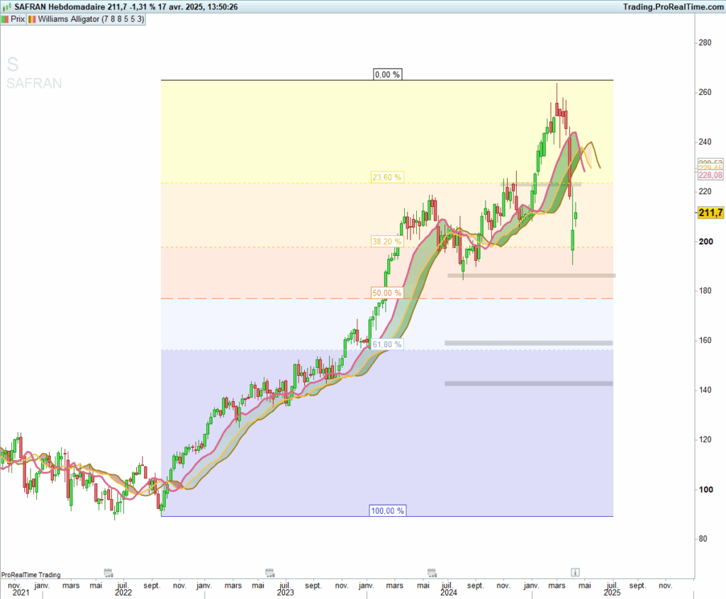Click the pink 228,08 Alligator value tag
The height and width of the screenshot is (599, 726).
point(710,175)
